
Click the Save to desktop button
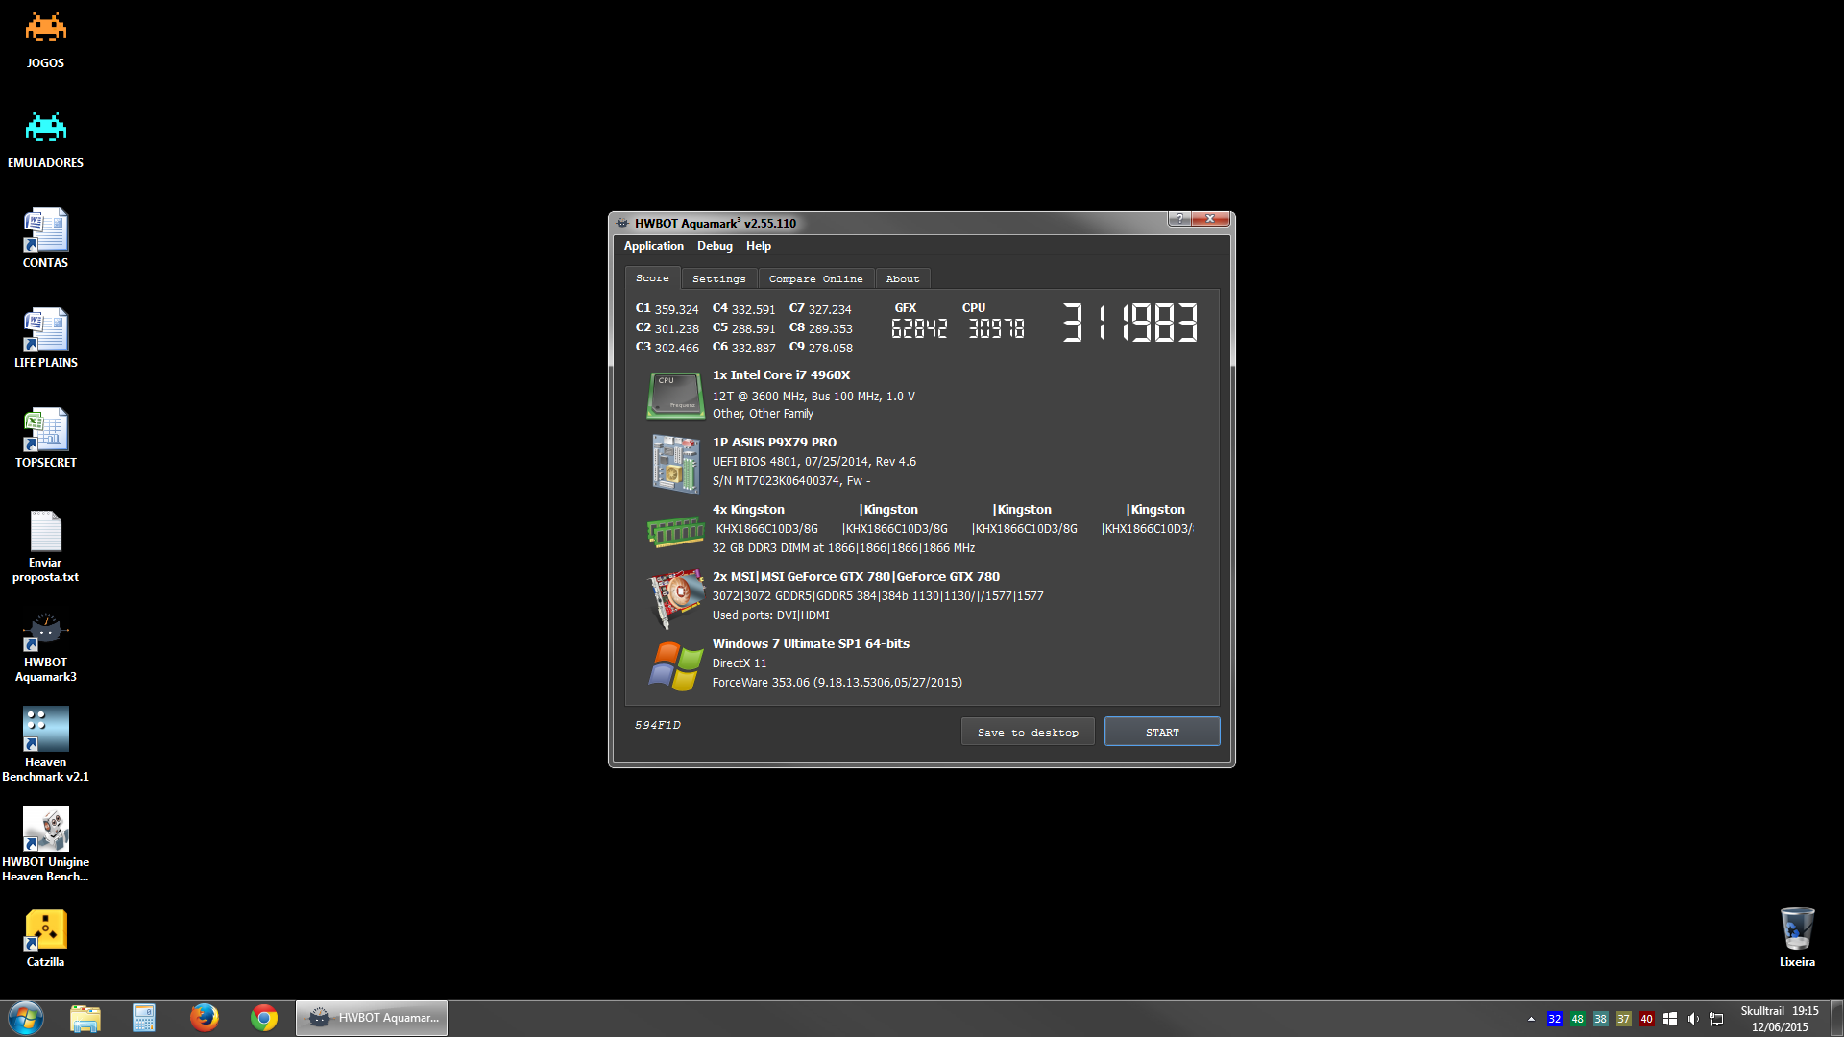click(x=1028, y=732)
